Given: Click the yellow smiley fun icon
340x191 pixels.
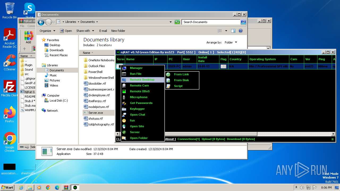Looking at the screenshot, I should [x=124, y=120].
